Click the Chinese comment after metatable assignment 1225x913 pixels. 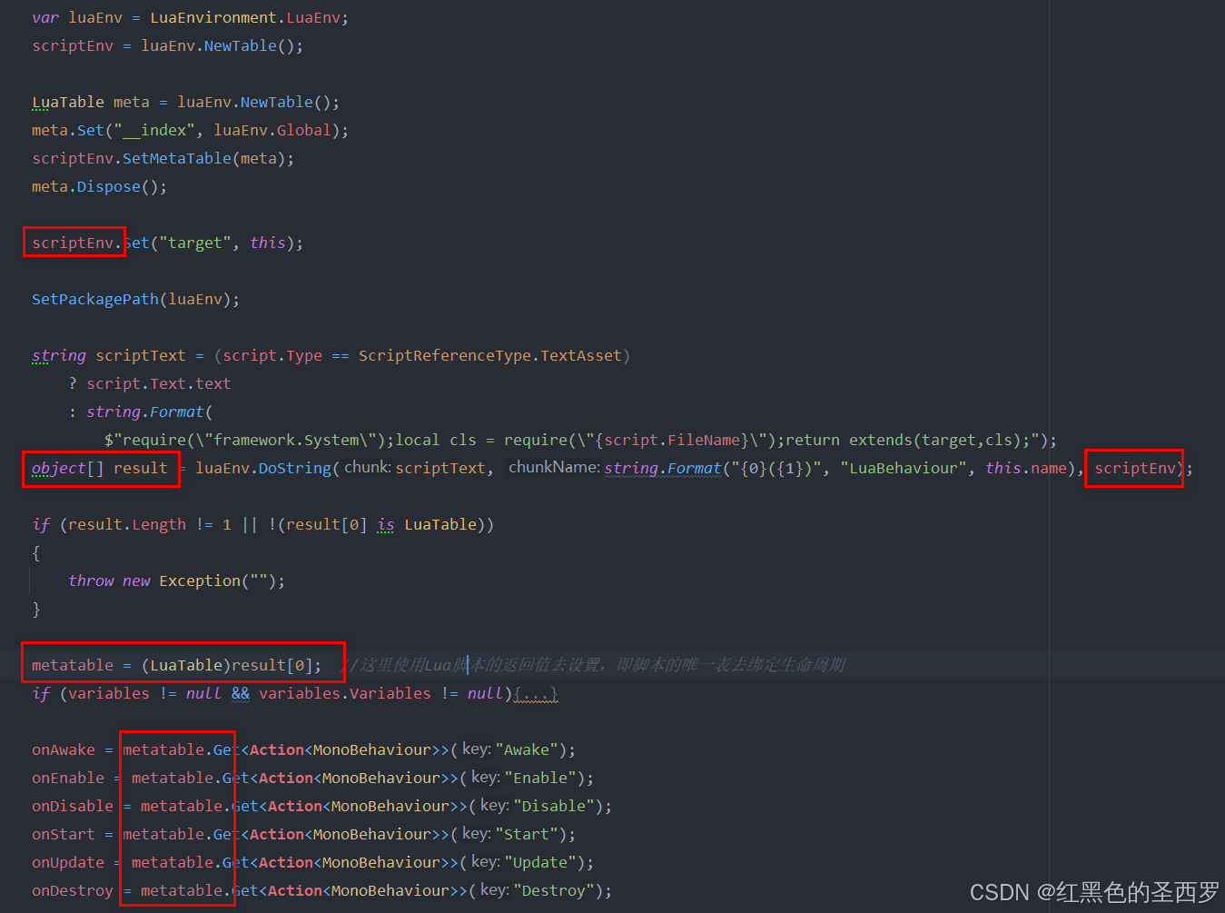click(x=592, y=666)
